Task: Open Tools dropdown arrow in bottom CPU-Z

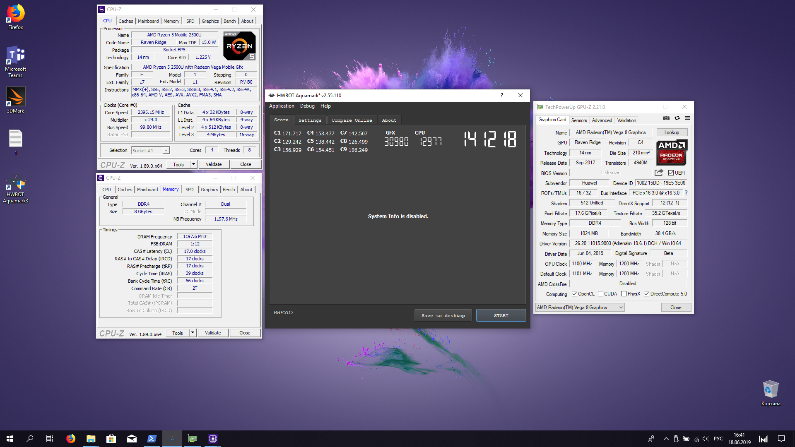Action: [192, 333]
